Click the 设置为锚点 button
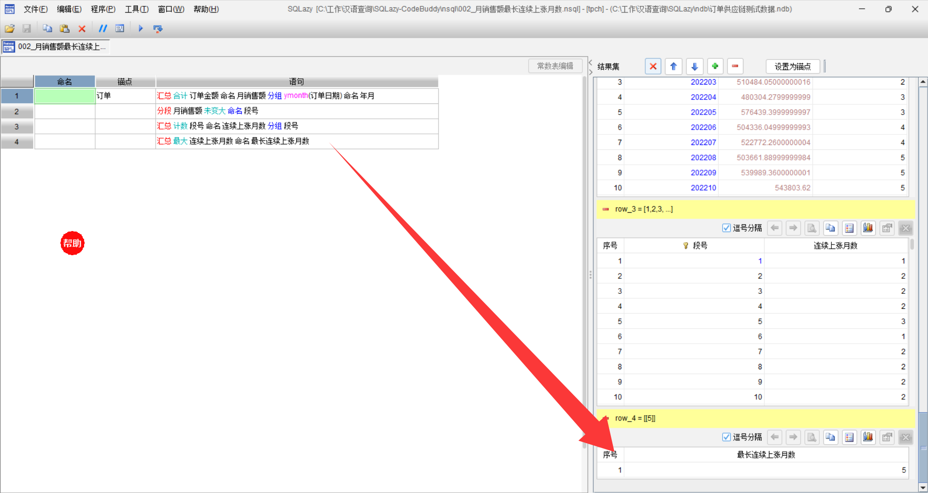This screenshot has width=928, height=493. 793,66
